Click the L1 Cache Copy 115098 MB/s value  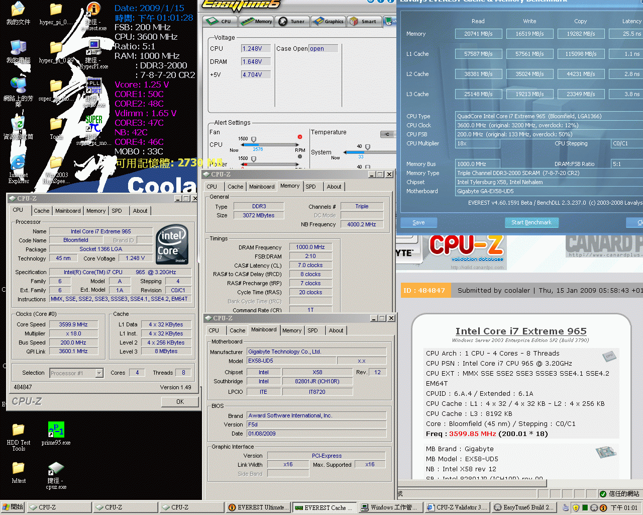point(581,54)
